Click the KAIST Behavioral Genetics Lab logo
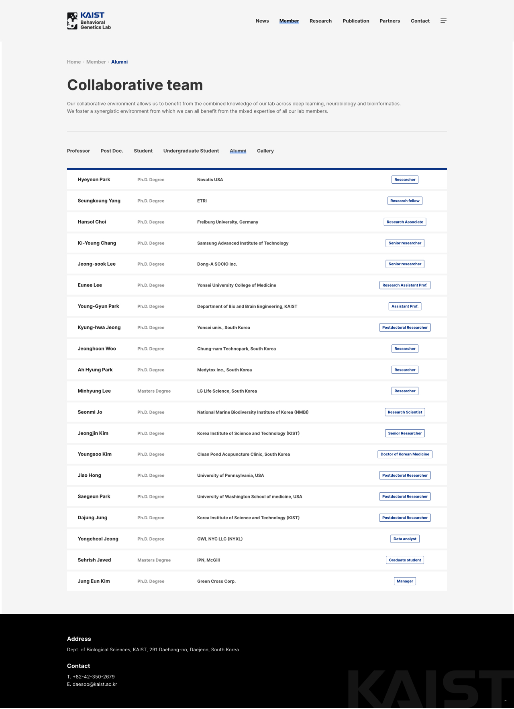Screen dimensions: 514x709 pos(89,20)
